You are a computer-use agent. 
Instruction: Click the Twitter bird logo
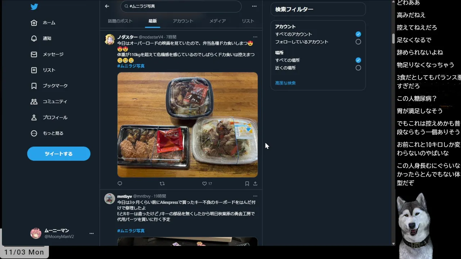coord(34,6)
